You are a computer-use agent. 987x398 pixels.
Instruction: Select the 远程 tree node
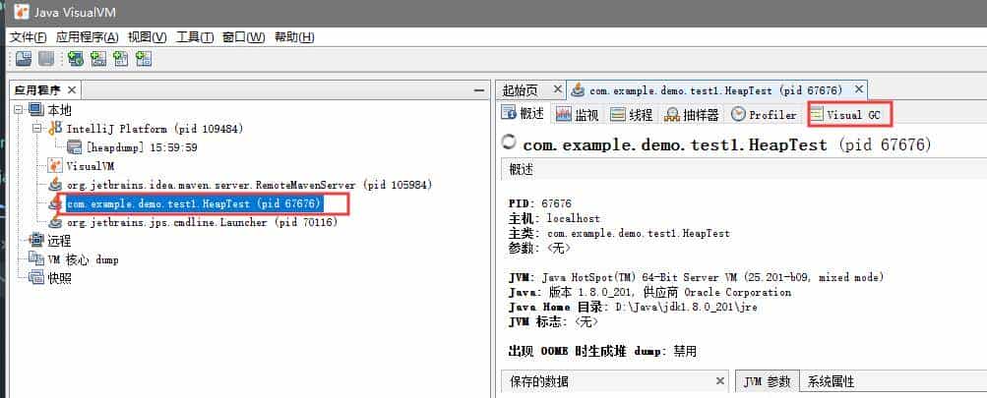tap(59, 241)
